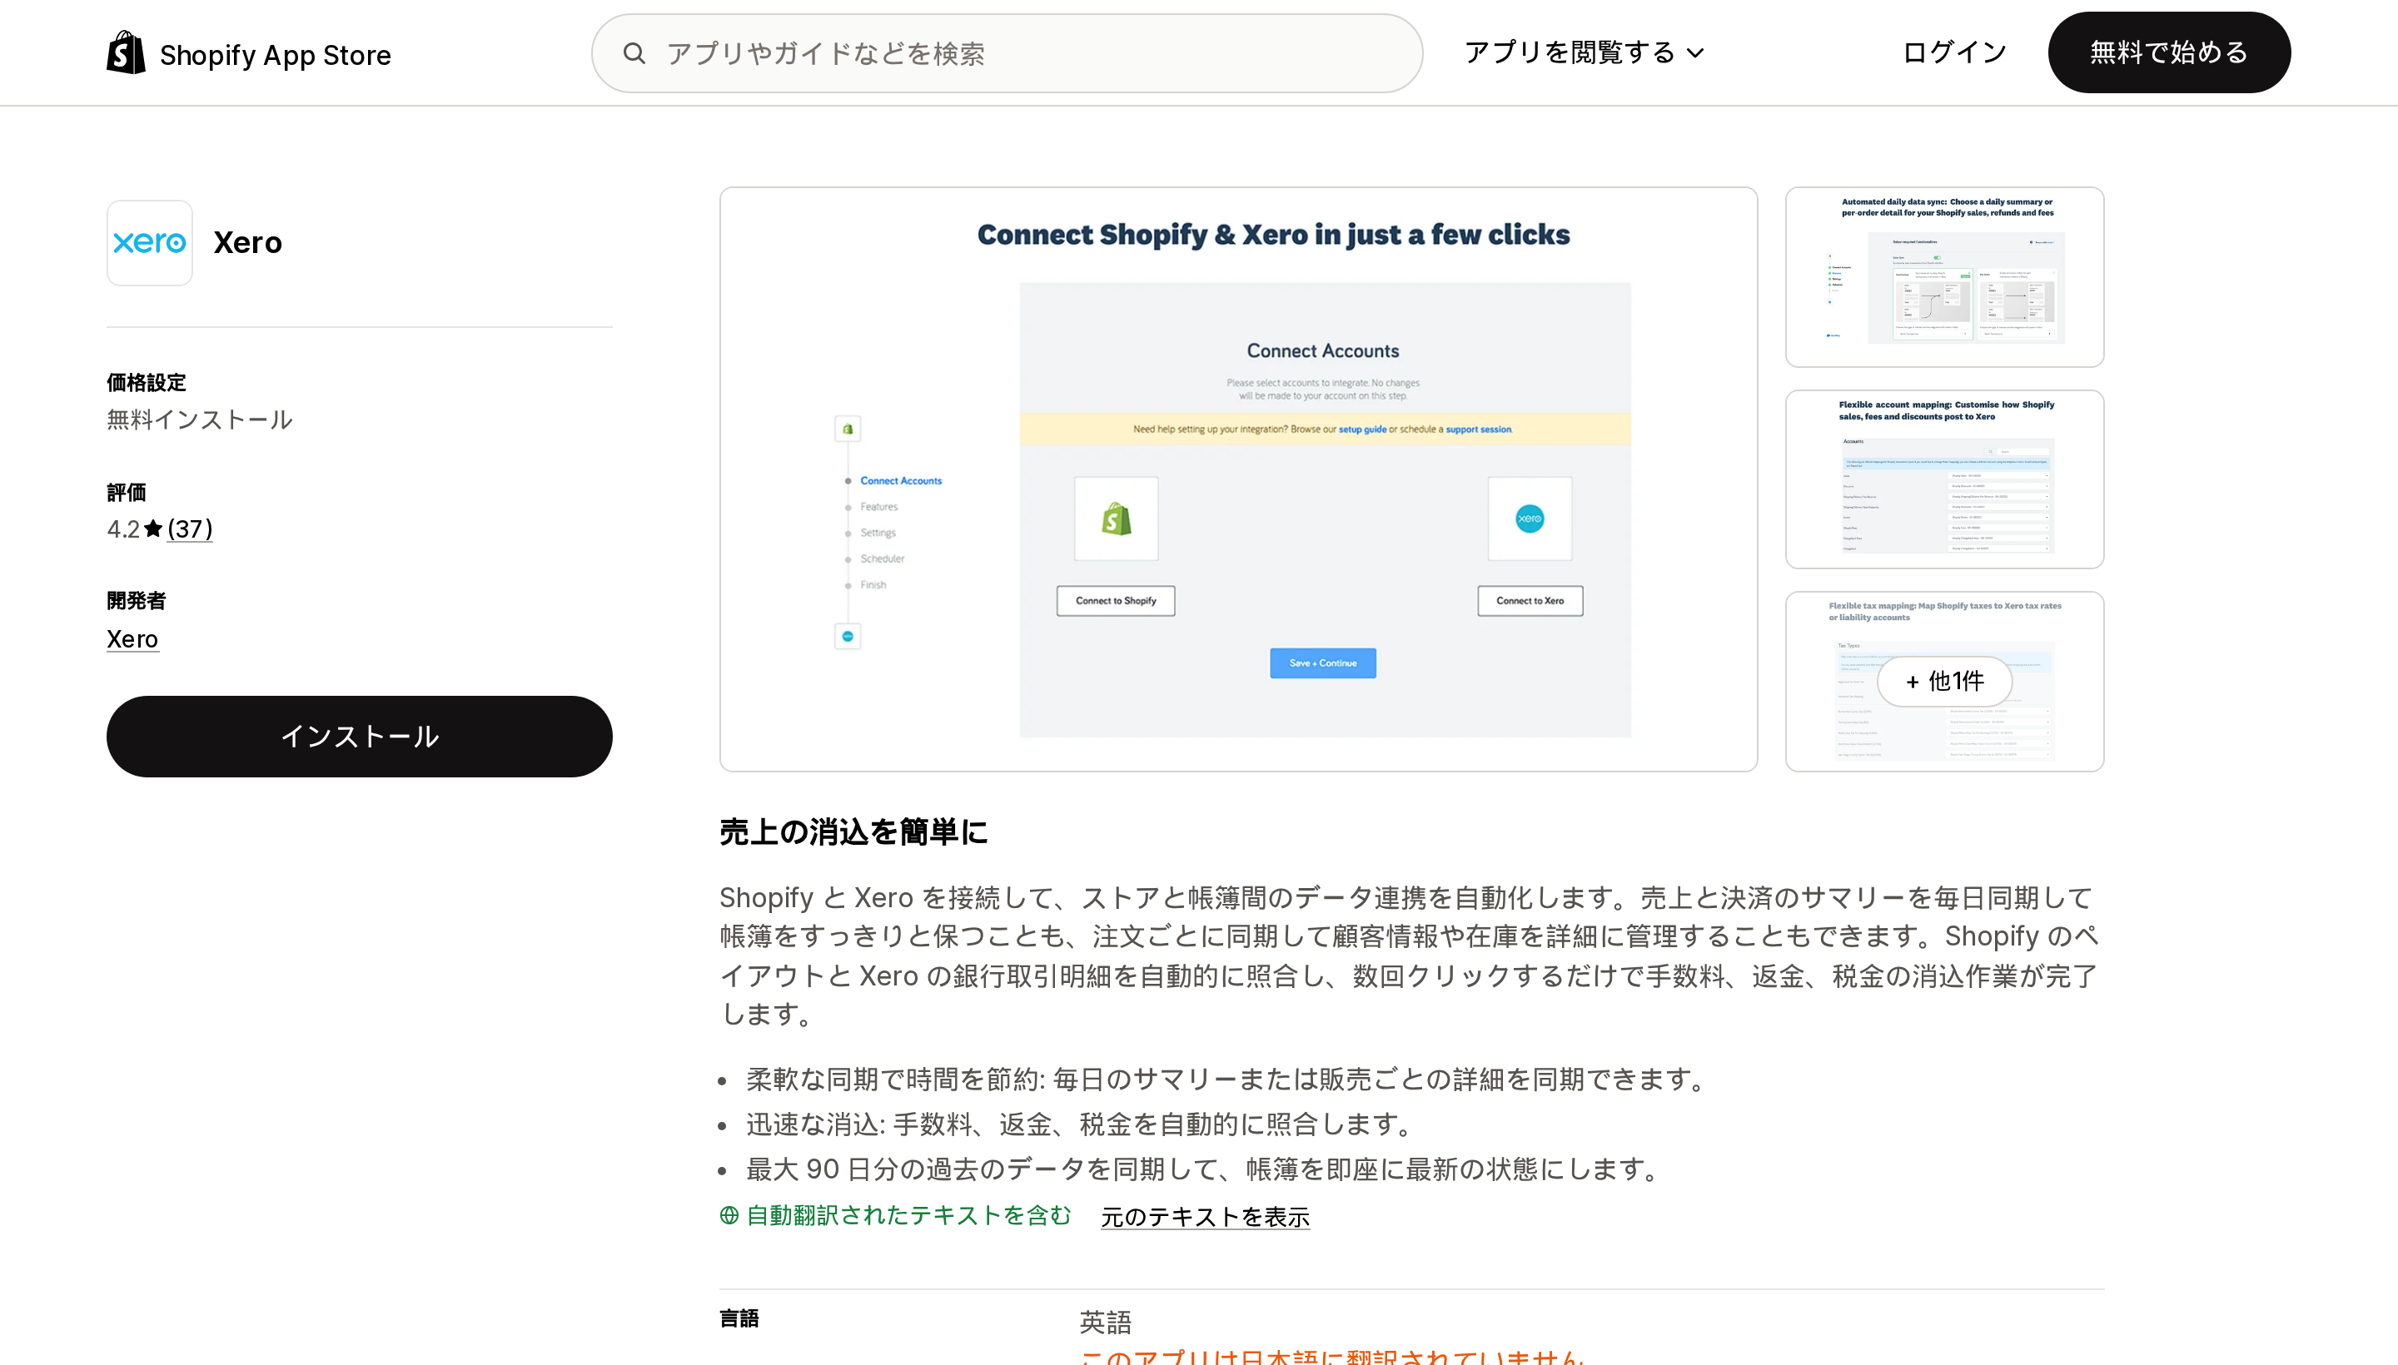Open the Flexible account mapping thumbnail

[1944, 479]
